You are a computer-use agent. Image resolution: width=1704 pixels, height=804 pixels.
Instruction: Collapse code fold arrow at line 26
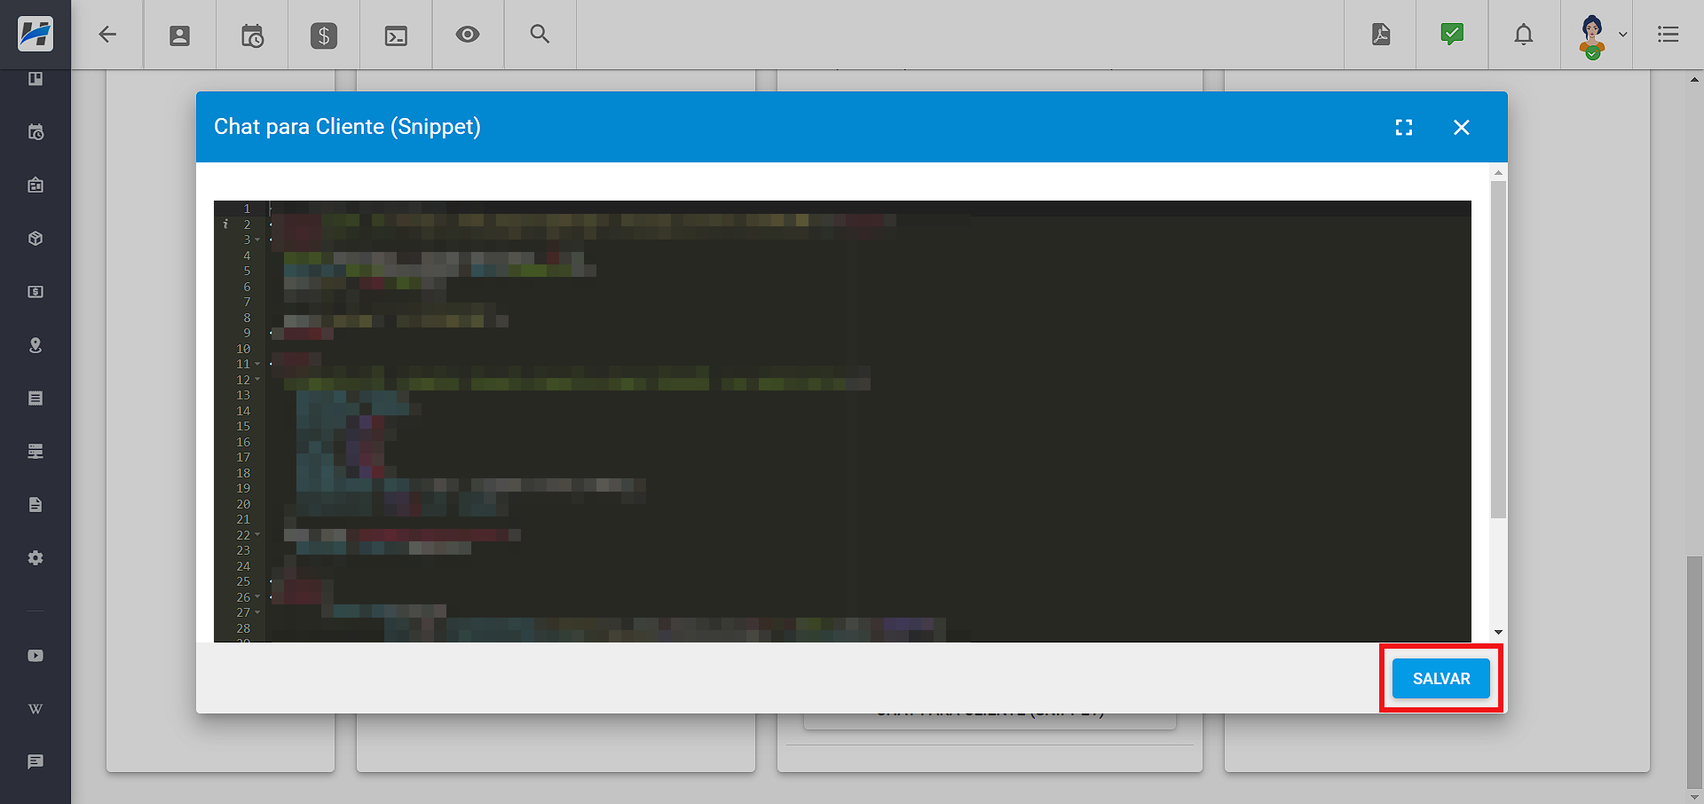[258, 597]
